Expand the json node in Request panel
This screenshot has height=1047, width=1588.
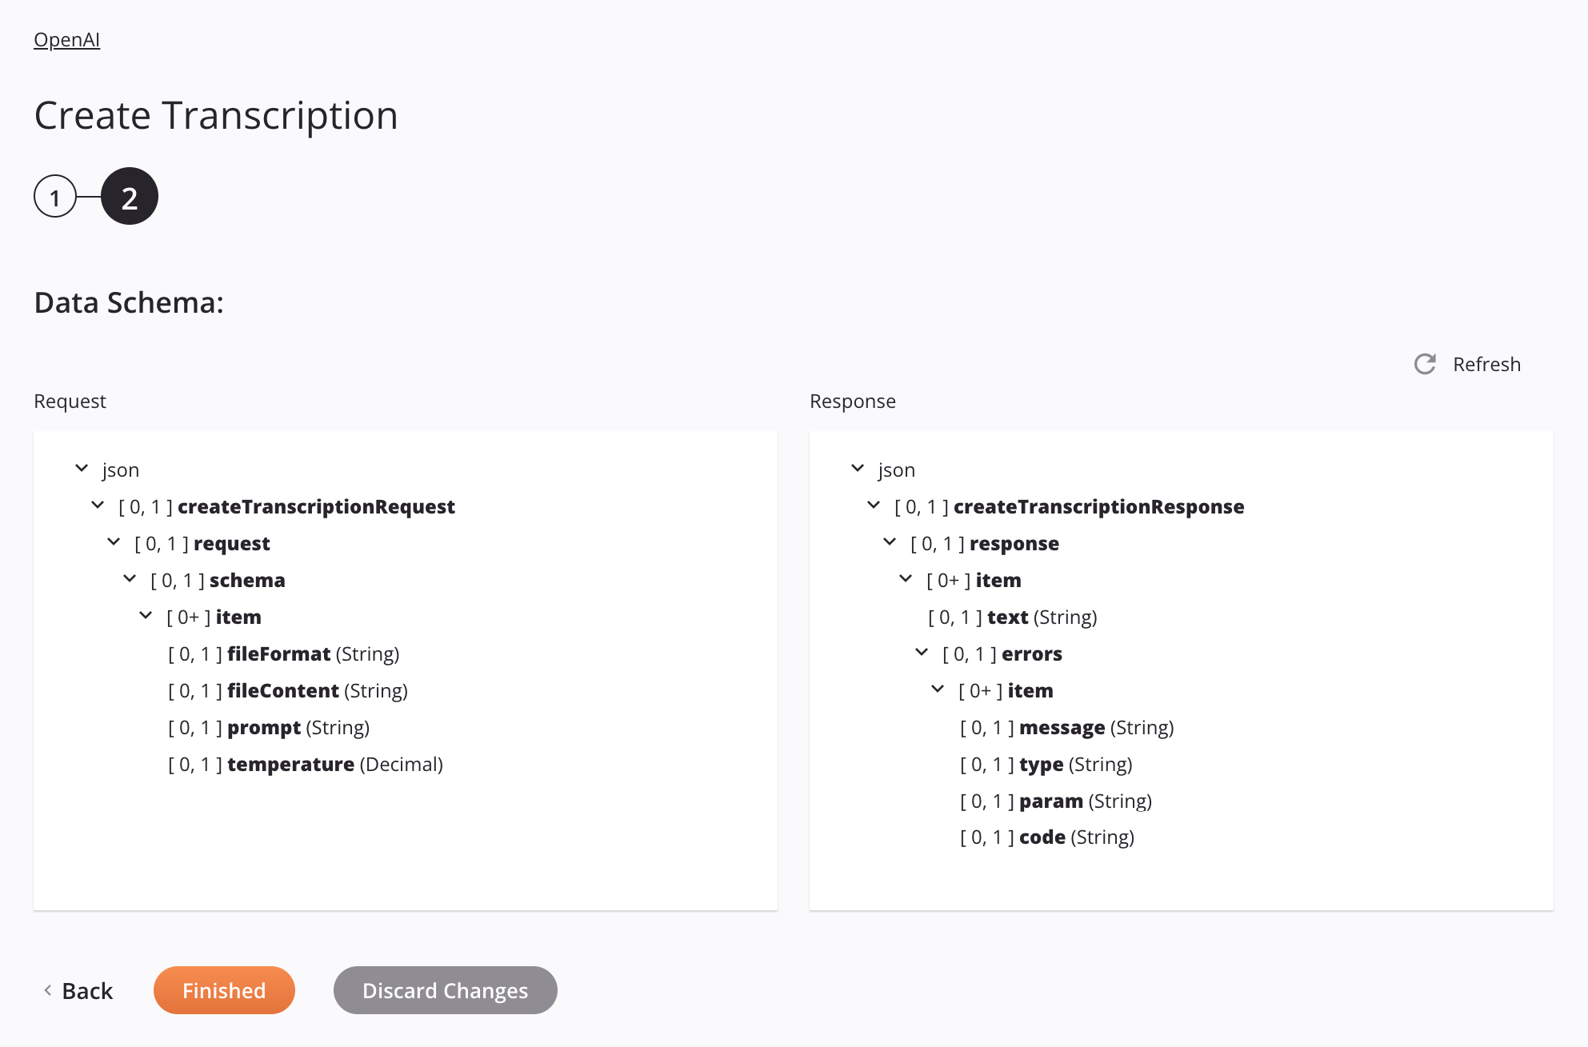79,469
